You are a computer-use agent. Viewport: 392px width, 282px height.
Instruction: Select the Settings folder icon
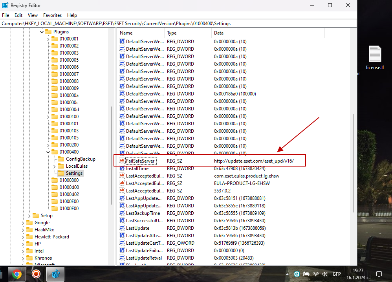pyautogui.click(x=61, y=173)
